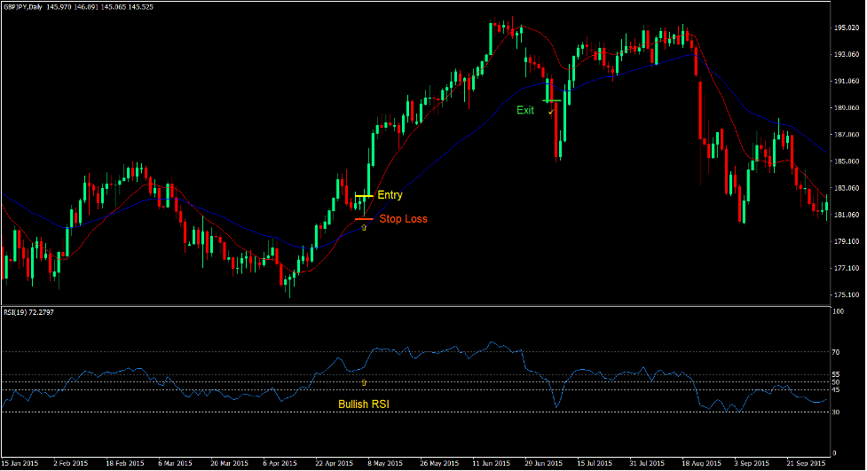Image resolution: width=867 pixels, height=471 pixels.
Task: Click the 6 Mar 2015 date label
Action: [176, 463]
